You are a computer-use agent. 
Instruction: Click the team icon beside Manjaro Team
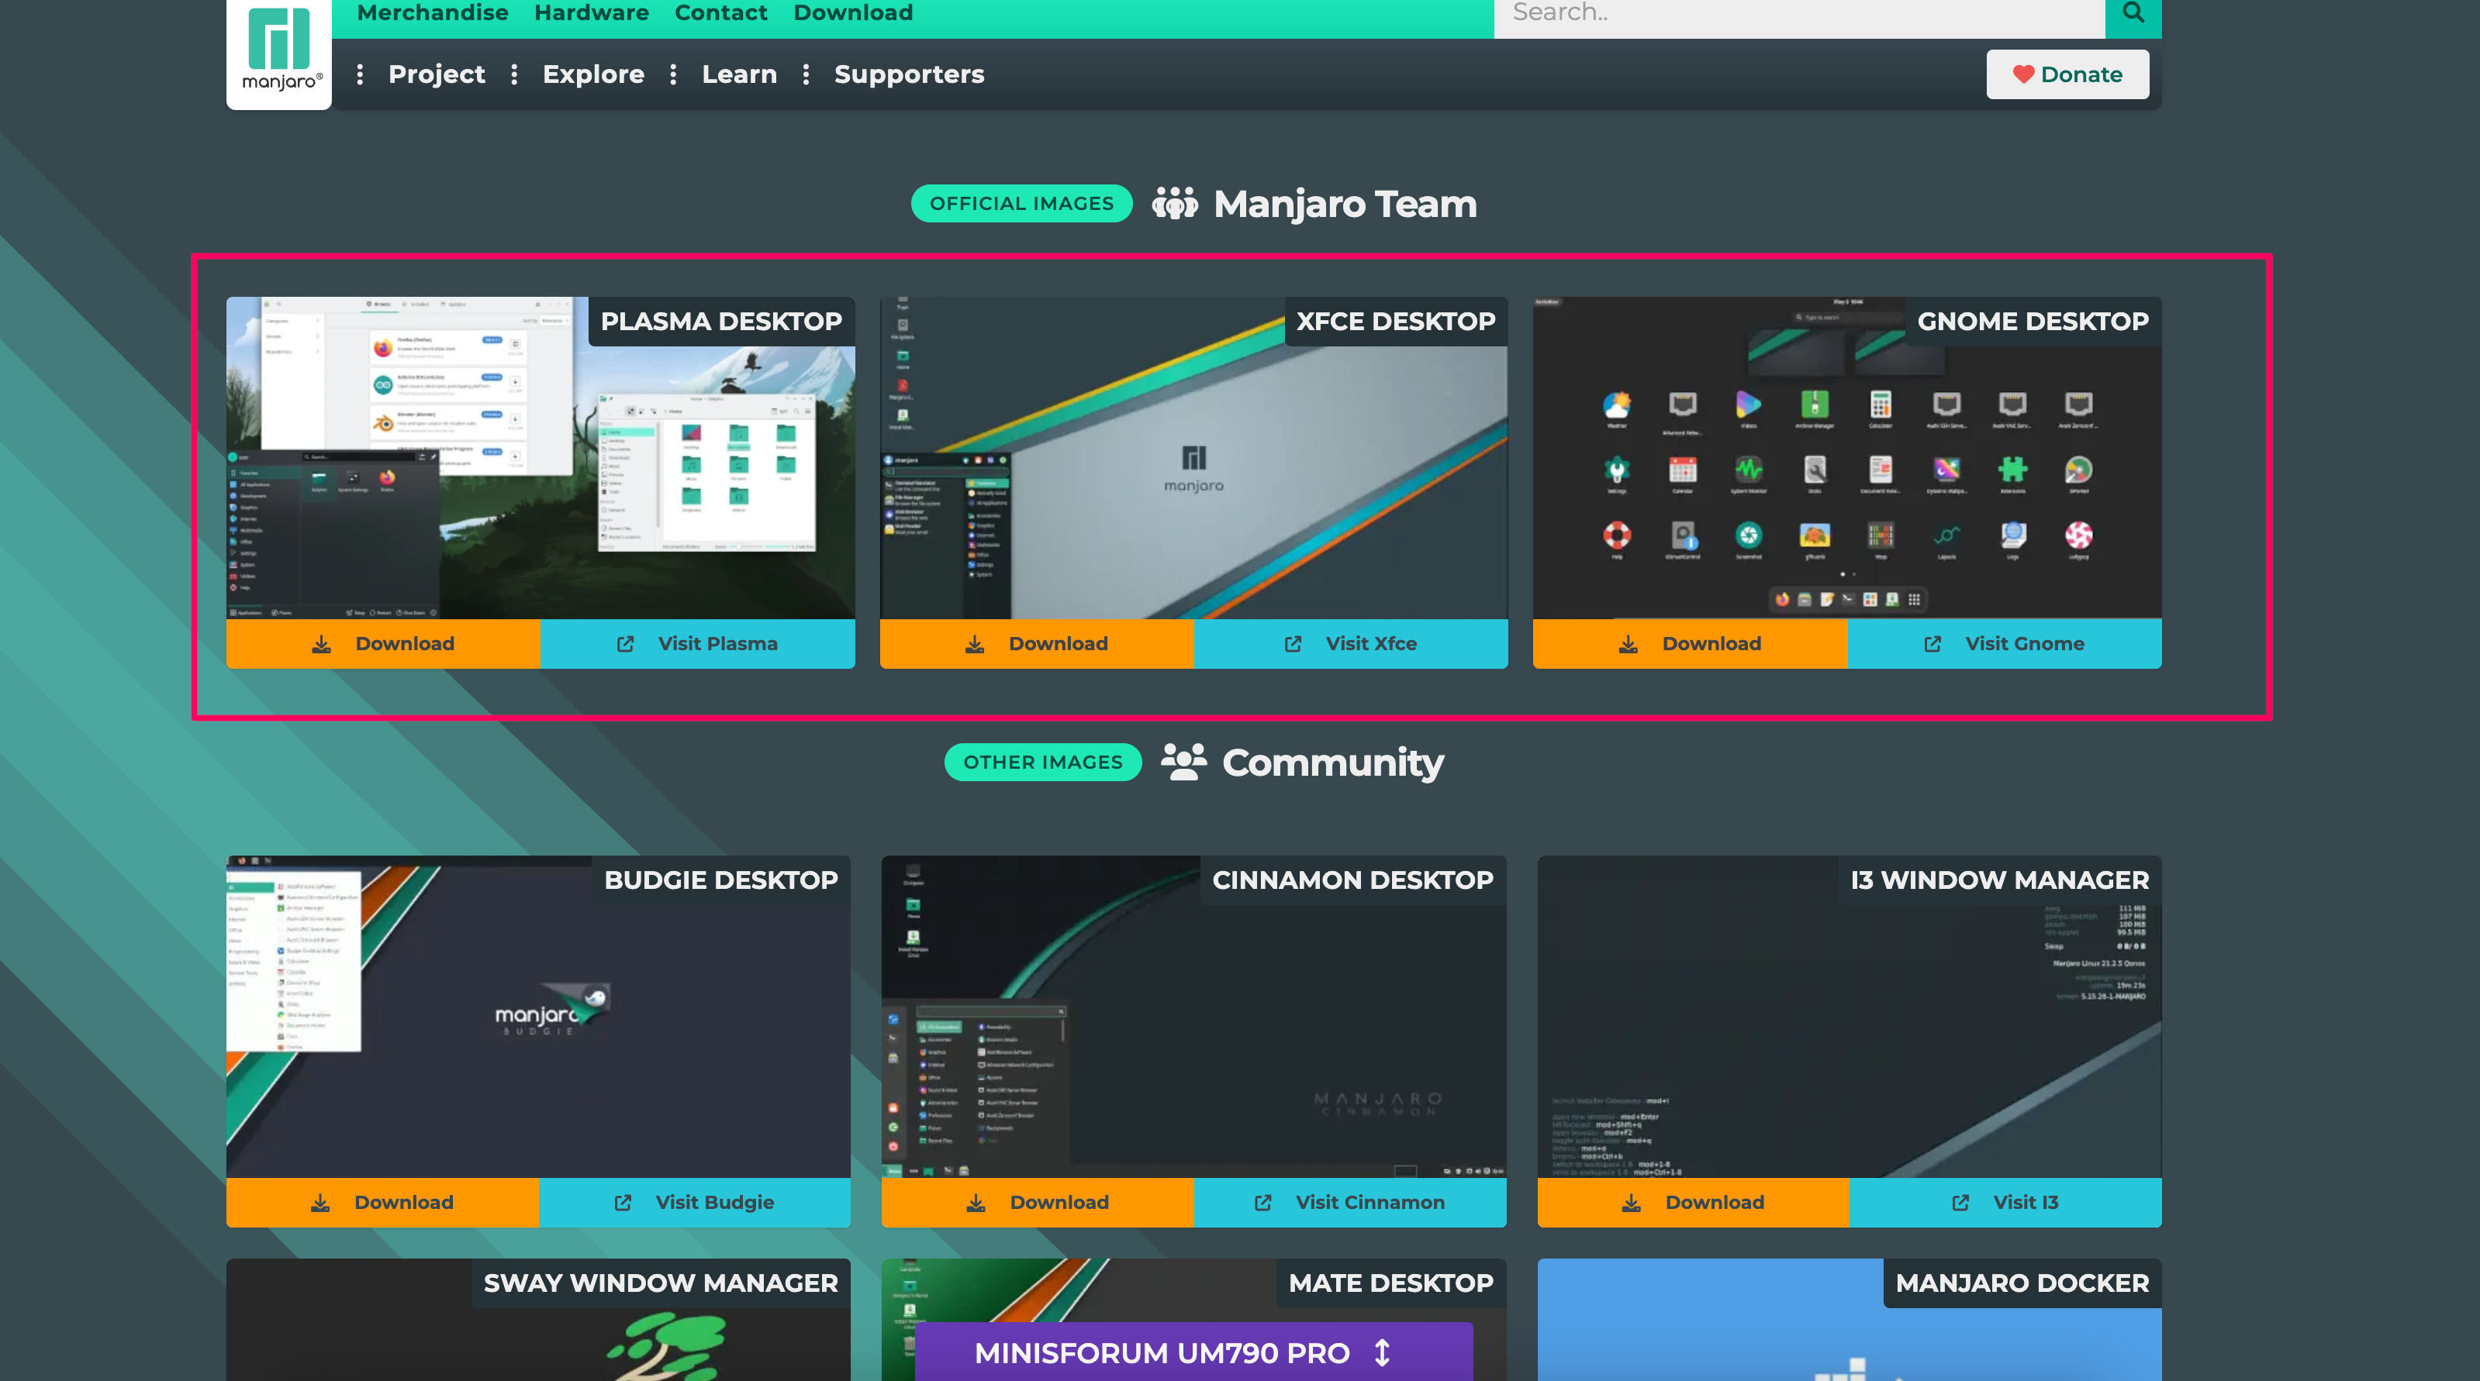[1176, 203]
